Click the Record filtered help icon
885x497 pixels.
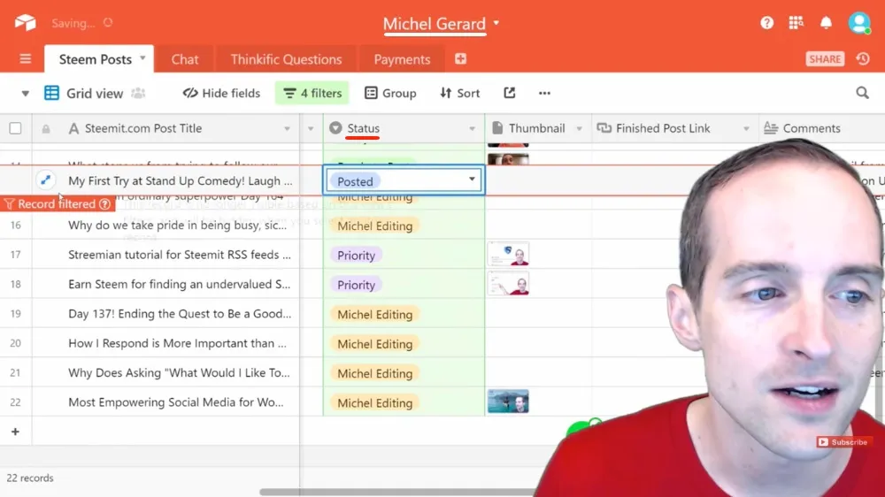104,204
